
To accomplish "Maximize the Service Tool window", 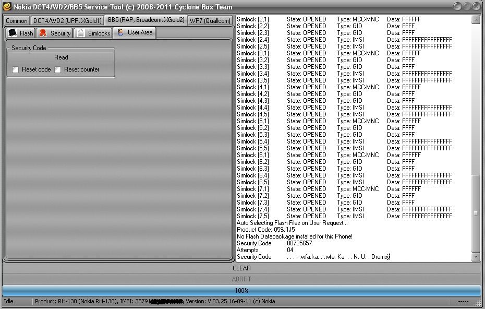I will point(467,6).
